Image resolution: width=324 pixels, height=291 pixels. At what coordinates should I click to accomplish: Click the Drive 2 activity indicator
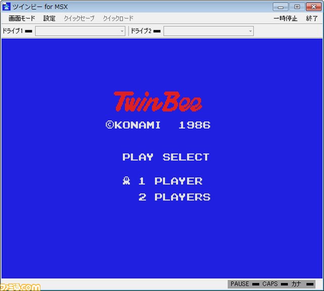click(157, 31)
